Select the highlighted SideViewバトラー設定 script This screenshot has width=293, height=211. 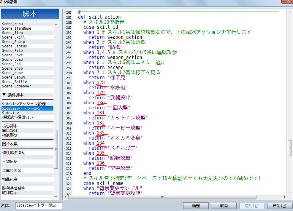(28, 108)
